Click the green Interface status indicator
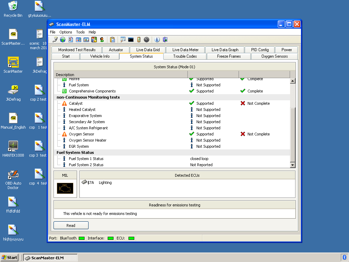 tap(111, 238)
